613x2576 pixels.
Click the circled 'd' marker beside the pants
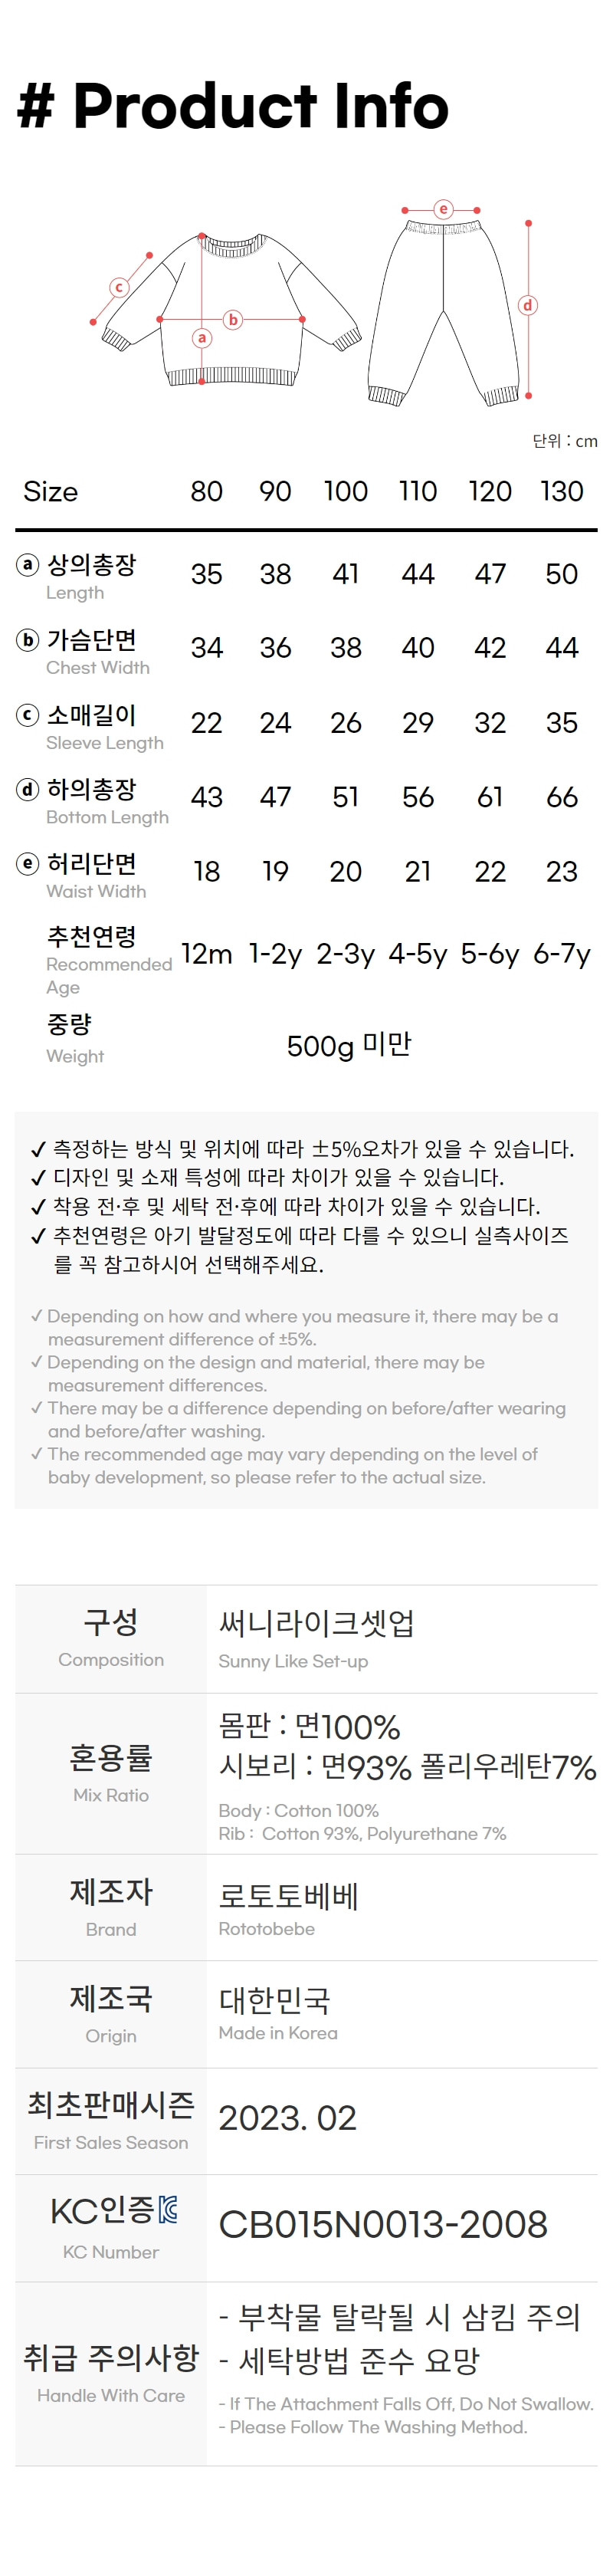pos(527,305)
